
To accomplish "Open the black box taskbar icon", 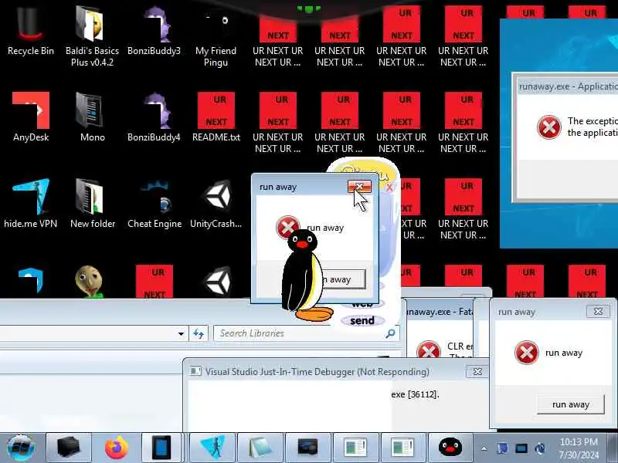I will coord(68,448).
